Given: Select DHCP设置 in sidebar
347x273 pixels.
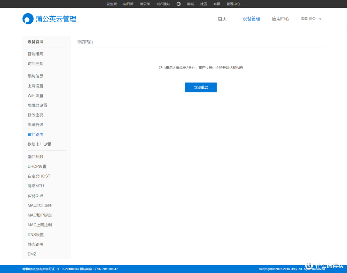Looking at the screenshot, I should point(37,166).
